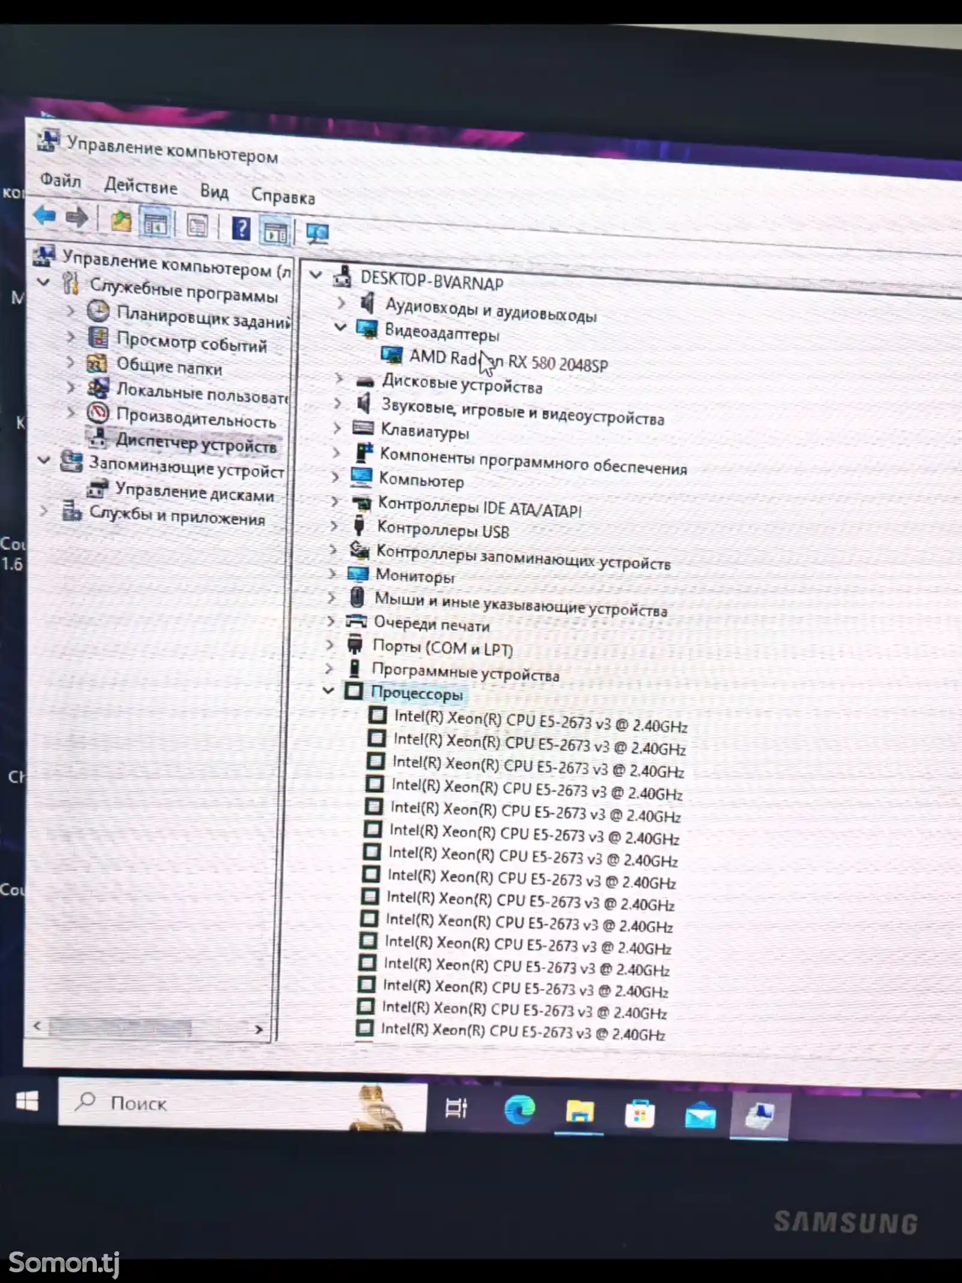The image size is (962, 1283).
Task: Click the tree pane horizontal scrollbar thumb
Action: tap(120, 1027)
